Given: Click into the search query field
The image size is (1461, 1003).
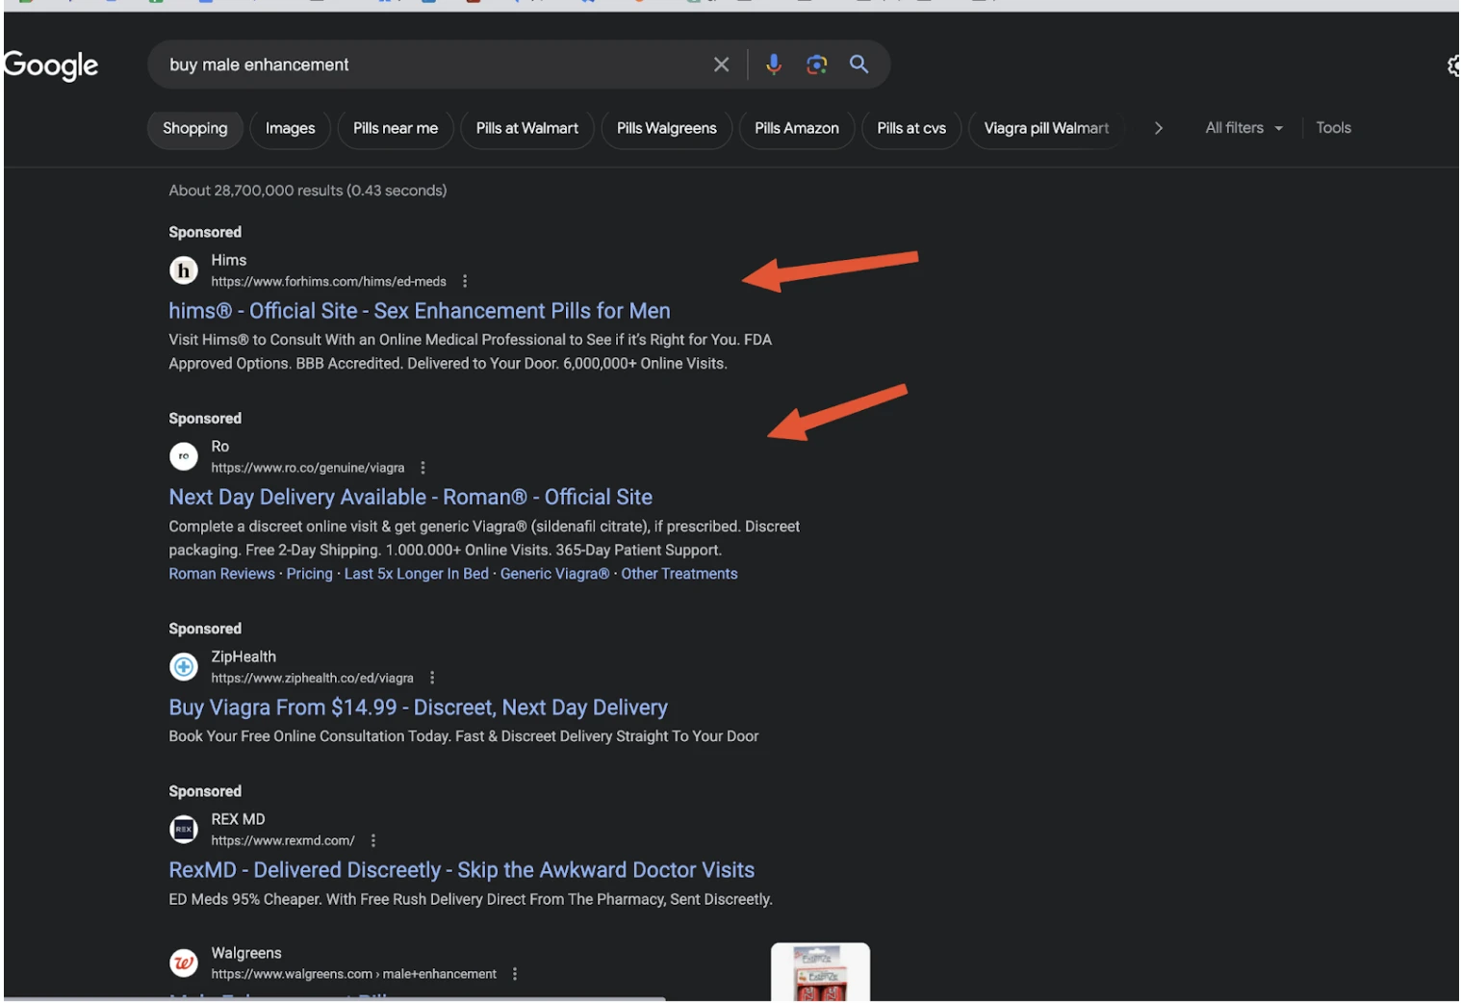Looking at the screenshot, I should [433, 64].
